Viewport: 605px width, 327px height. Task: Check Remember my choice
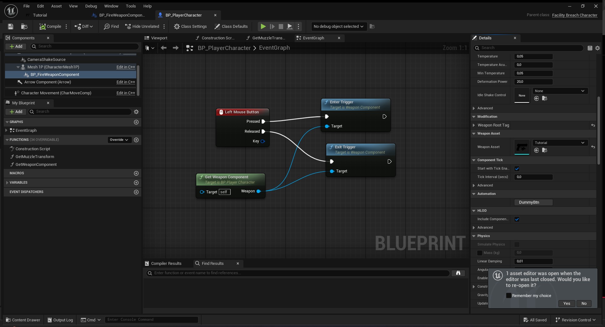pos(509,295)
